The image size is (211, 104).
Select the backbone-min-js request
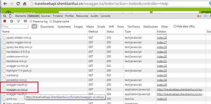pos(16,61)
